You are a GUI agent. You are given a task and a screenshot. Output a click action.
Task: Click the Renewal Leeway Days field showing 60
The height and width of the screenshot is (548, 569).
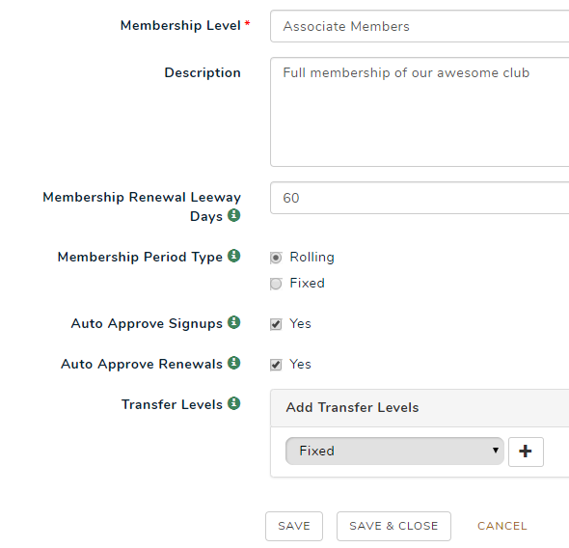[x=420, y=198]
